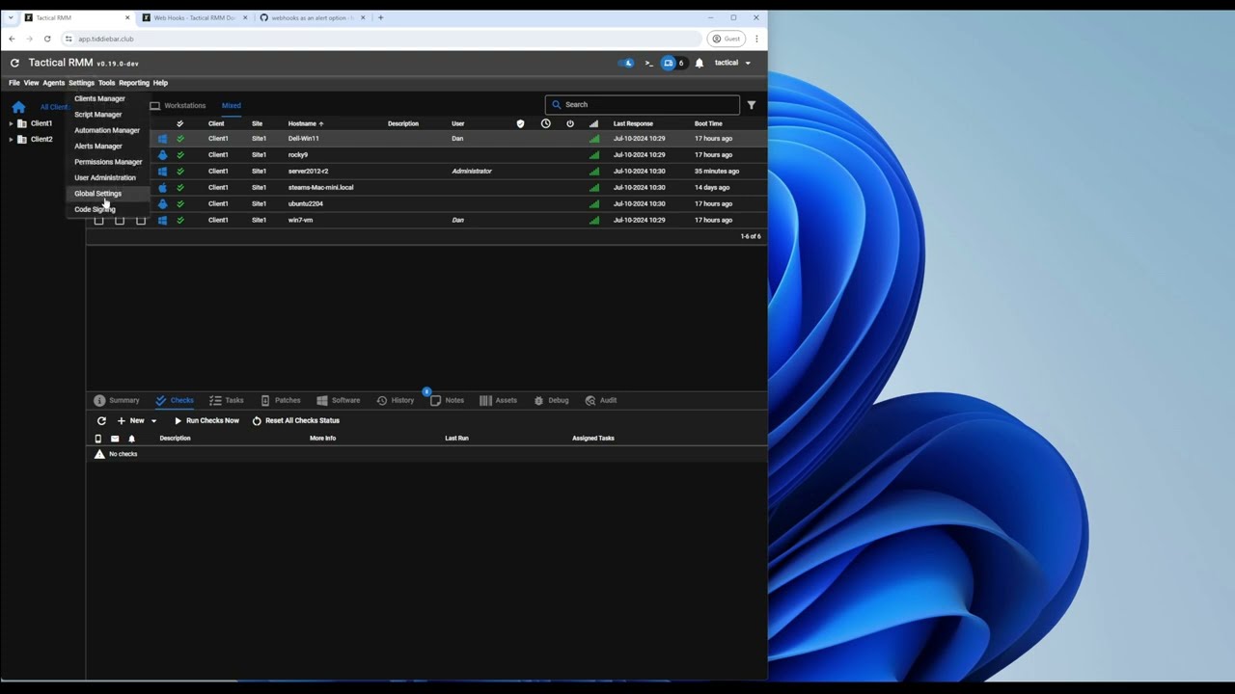This screenshot has height=694, width=1235.
Task: Expand the Client1 tree node
Action: click(11, 123)
